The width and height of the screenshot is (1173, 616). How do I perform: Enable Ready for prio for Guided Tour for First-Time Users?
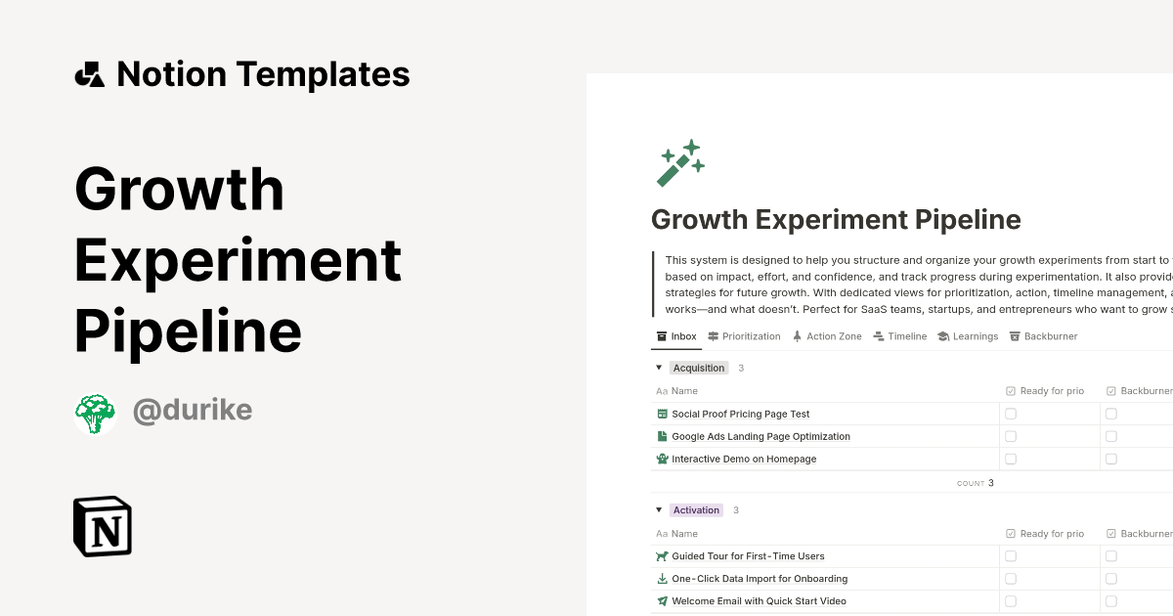1011,555
